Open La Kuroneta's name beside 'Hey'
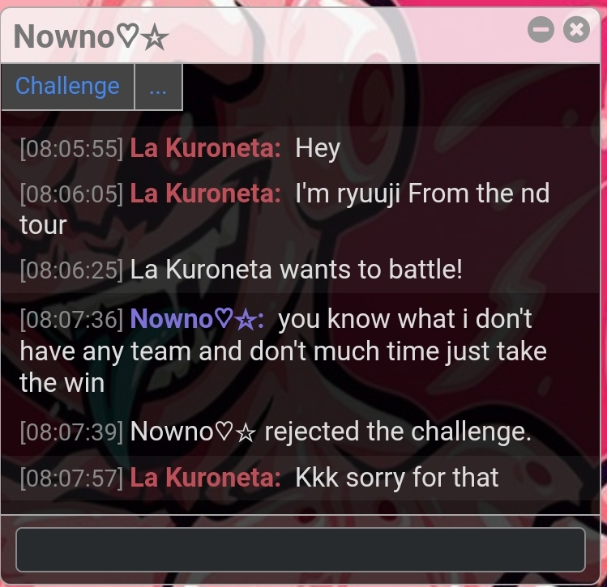607x587 pixels. (x=205, y=148)
